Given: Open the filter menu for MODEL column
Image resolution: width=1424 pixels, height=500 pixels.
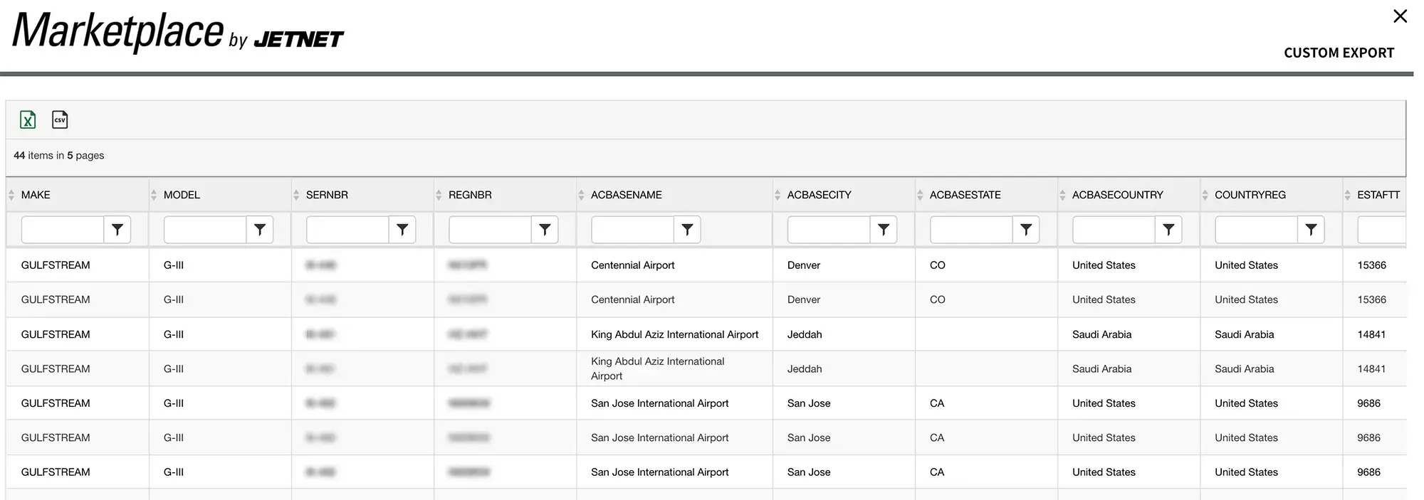Looking at the screenshot, I should [260, 230].
